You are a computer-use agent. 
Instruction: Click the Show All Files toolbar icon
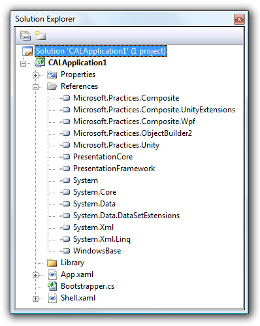[x=41, y=35]
